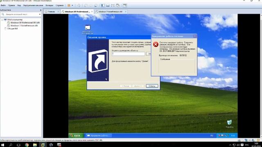
Task: Open the notification center tray icon
Action: tap(242, 145)
